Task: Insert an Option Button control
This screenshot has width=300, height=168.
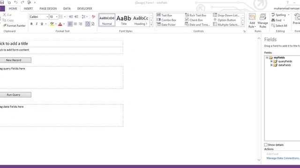Action: point(225,20)
